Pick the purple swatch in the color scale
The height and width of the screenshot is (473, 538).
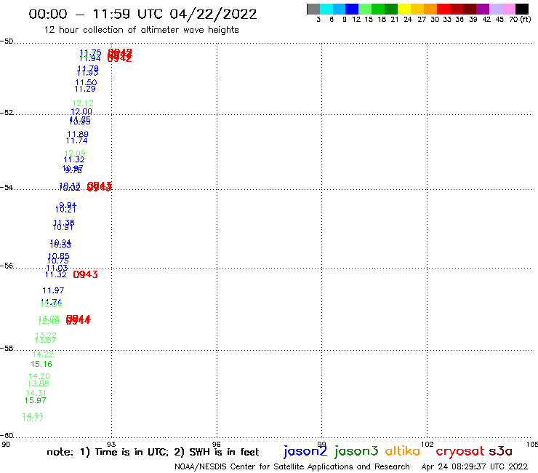tap(483, 9)
